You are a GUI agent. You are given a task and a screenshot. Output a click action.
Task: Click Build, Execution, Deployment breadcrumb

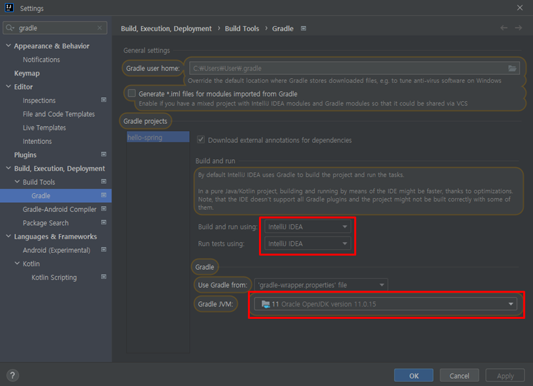pyautogui.click(x=166, y=29)
